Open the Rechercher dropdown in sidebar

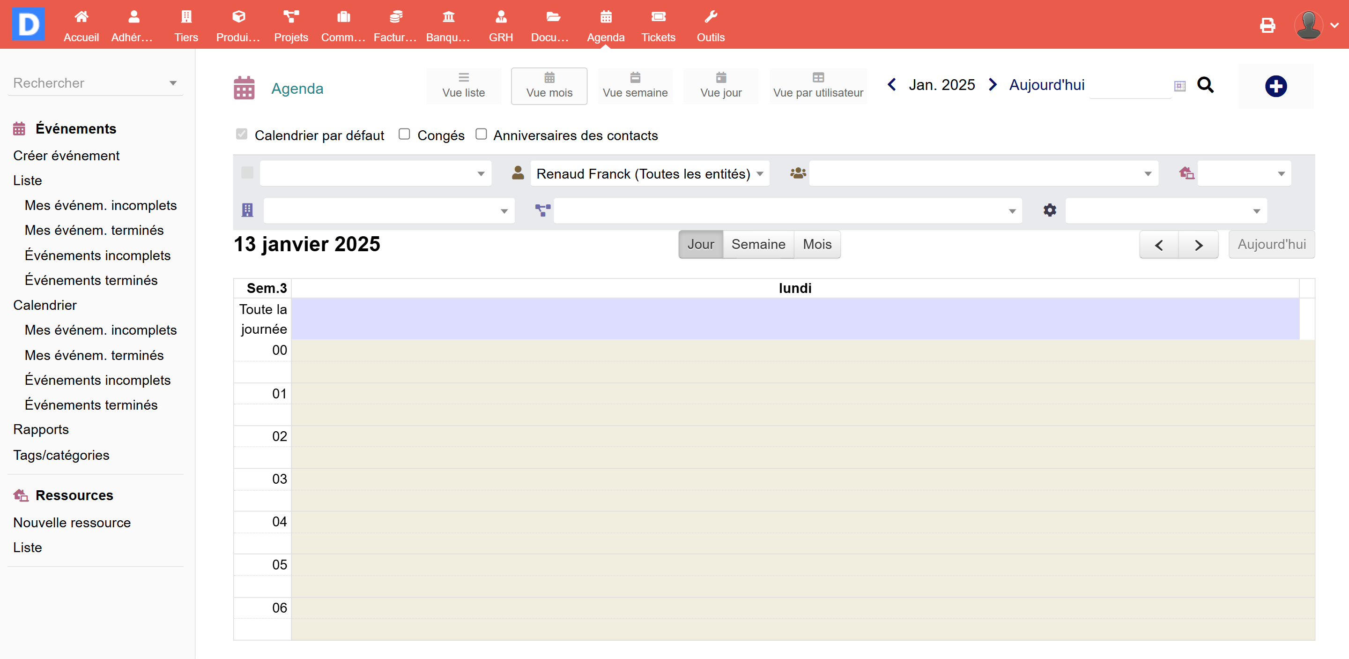tap(95, 83)
